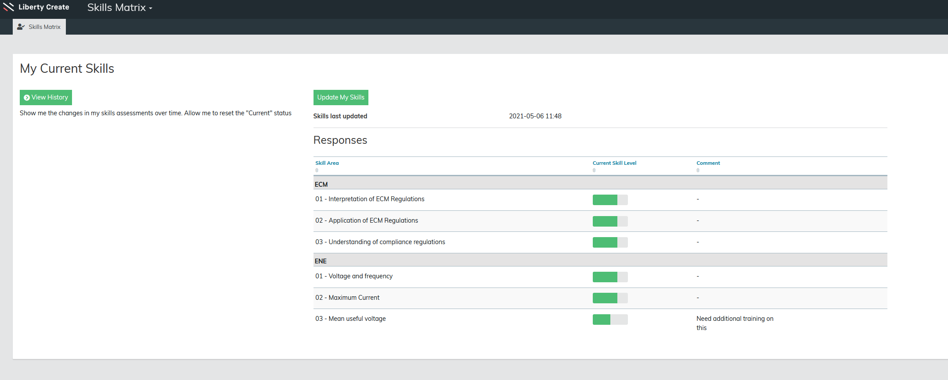Image resolution: width=948 pixels, height=380 pixels.
Task: Switch to the Skills Matrix tab
Action: [39, 27]
